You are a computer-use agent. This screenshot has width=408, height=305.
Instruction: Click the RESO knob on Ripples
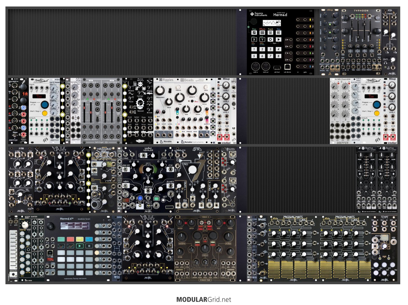pos(169,101)
